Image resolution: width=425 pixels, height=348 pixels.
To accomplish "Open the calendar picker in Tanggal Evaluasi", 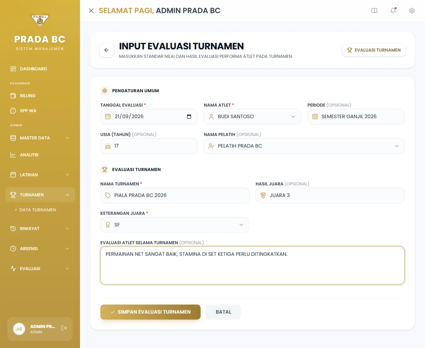I will (x=189, y=117).
